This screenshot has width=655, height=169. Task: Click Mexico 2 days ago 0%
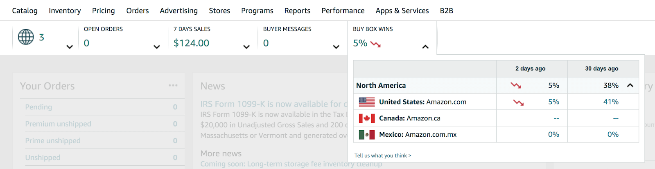[x=553, y=134]
